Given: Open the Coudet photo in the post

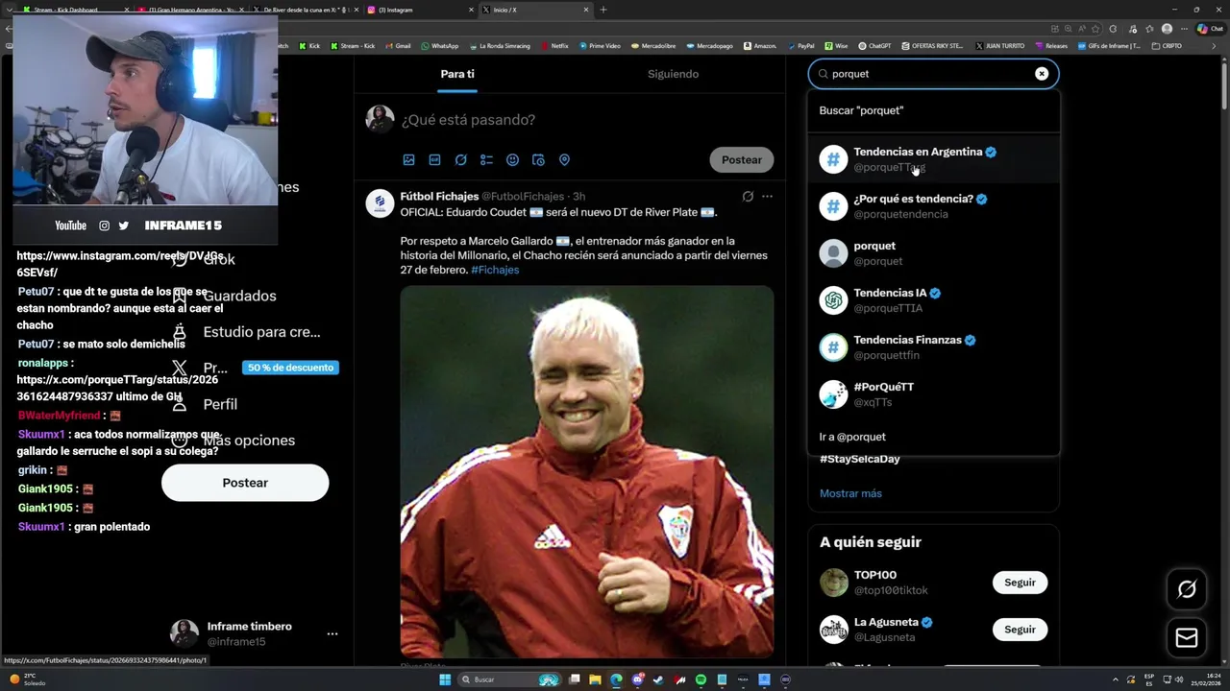Looking at the screenshot, I should [x=587, y=471].
